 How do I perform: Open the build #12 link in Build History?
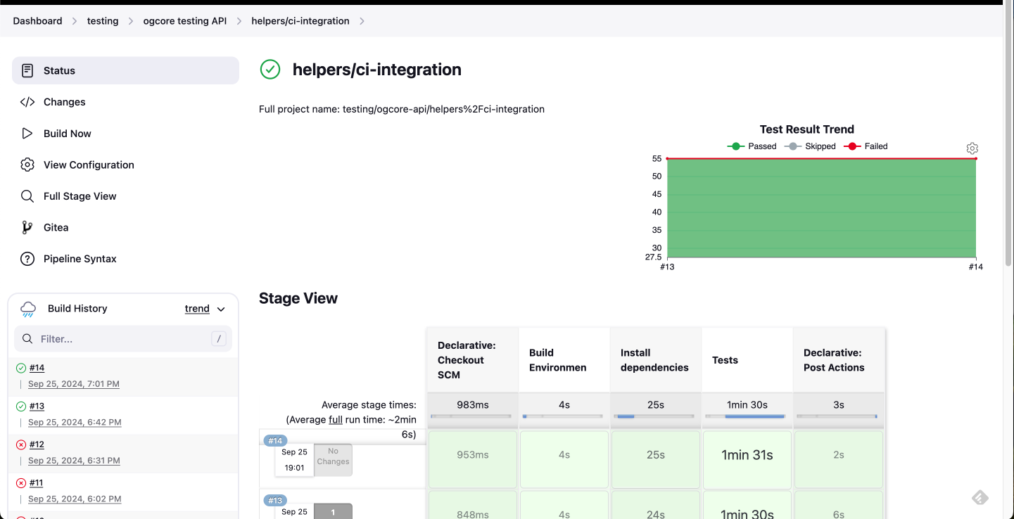click(x=37, y=444)
